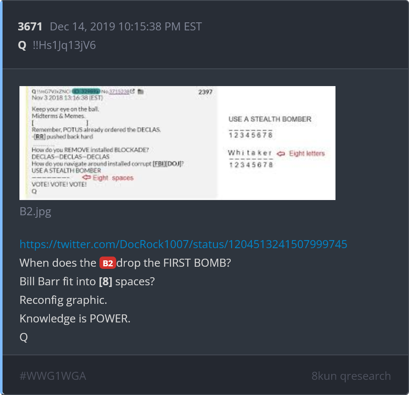Viewport: 409px width, 395px height.
Task: Click the 'Whitaker' word in the graphic
Action: [x=250, y=153]
